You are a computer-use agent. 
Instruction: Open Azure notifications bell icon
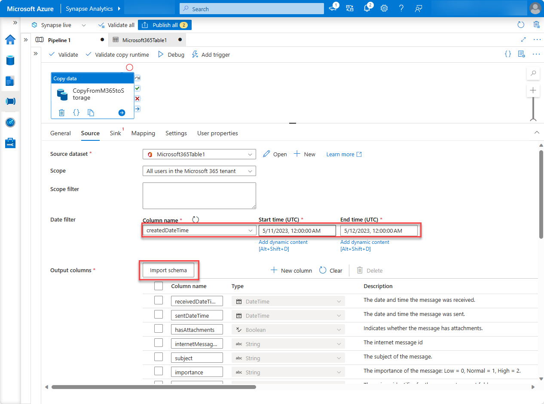[367, 8]
